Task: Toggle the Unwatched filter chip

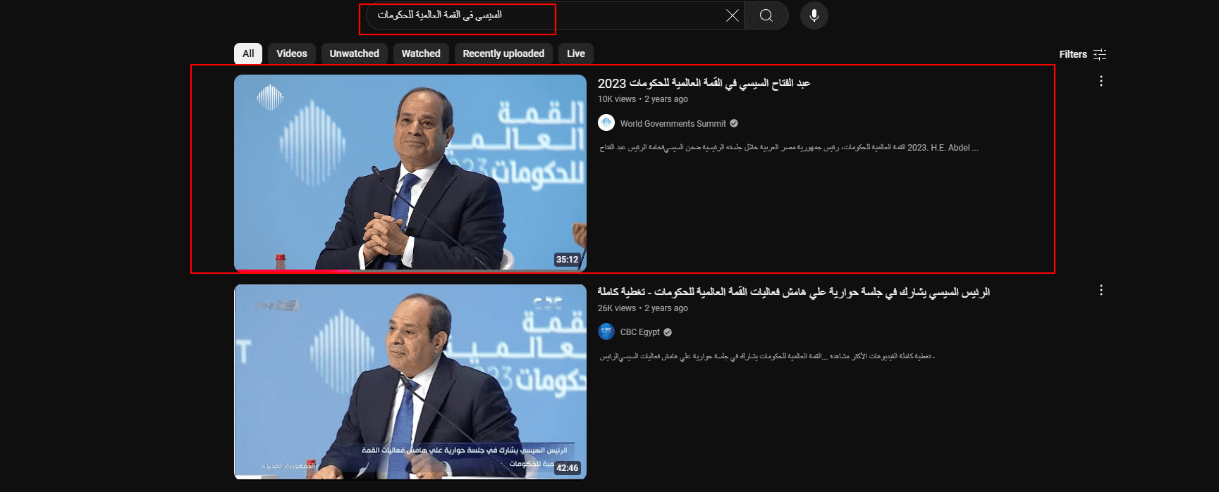Action: click(355, 53)
